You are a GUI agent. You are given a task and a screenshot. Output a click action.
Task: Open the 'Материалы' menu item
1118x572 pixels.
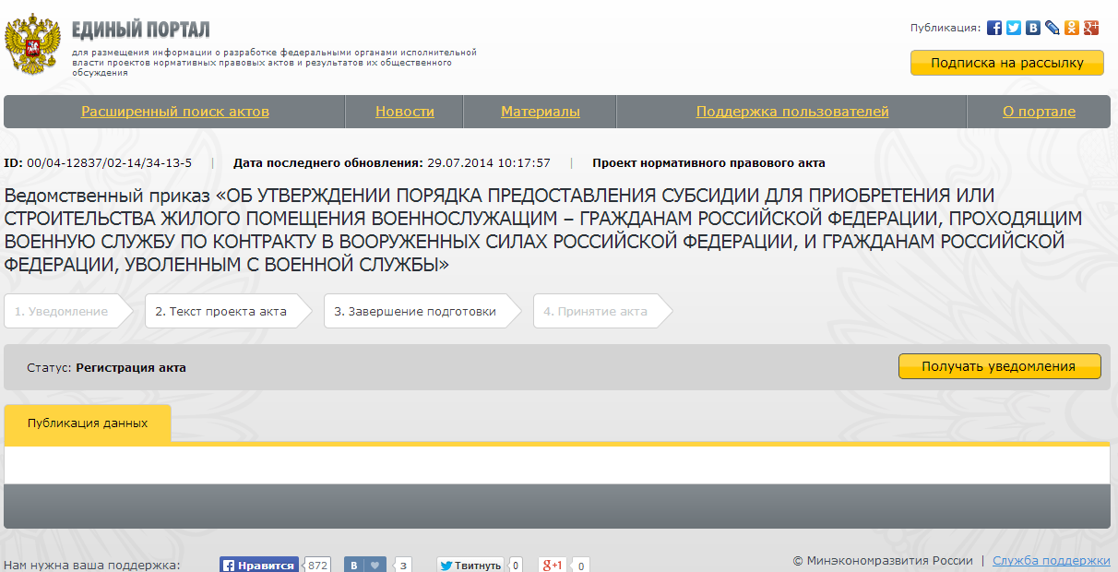click(541, 112)
